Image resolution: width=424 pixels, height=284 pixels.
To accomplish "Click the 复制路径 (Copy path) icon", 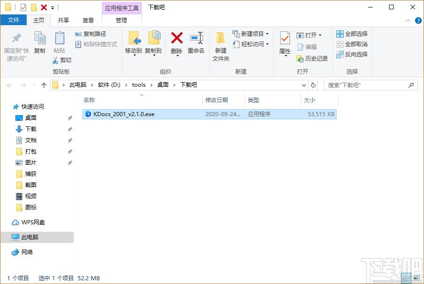I will (78, 34).
